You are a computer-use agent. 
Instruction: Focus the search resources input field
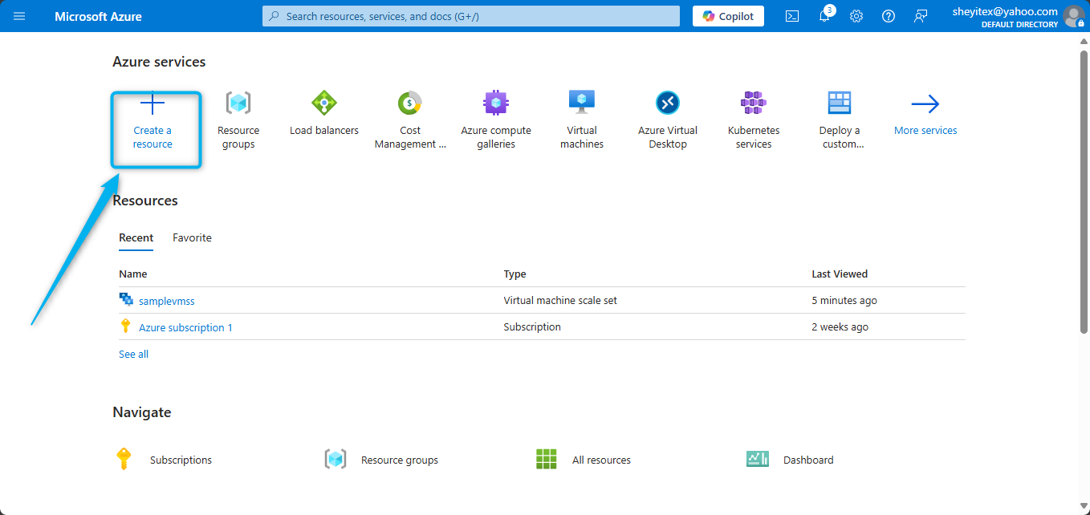[x=471, y=16]
